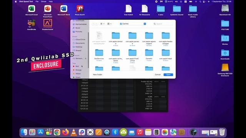The image size is (246, 138).
Task: Go forward in the file dialog
Action: coord(96,24)
